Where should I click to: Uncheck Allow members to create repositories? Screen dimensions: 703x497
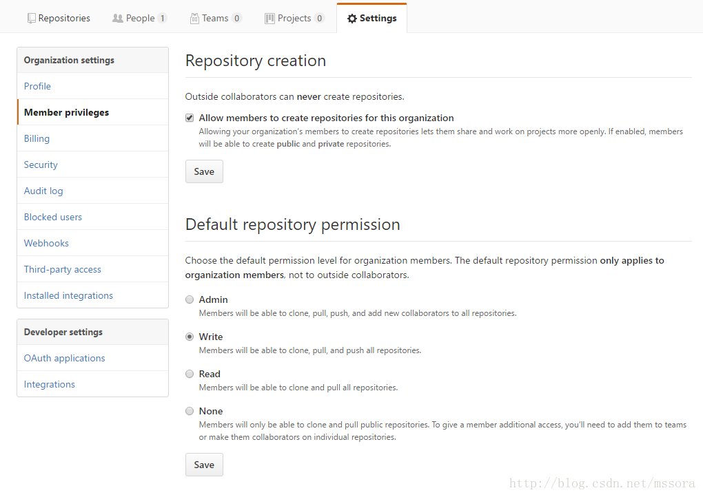coord(189,117)
